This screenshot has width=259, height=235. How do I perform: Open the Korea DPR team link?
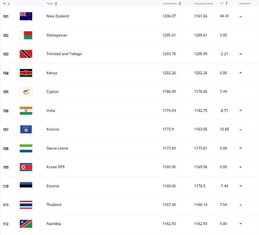click(x=56, y=167)
